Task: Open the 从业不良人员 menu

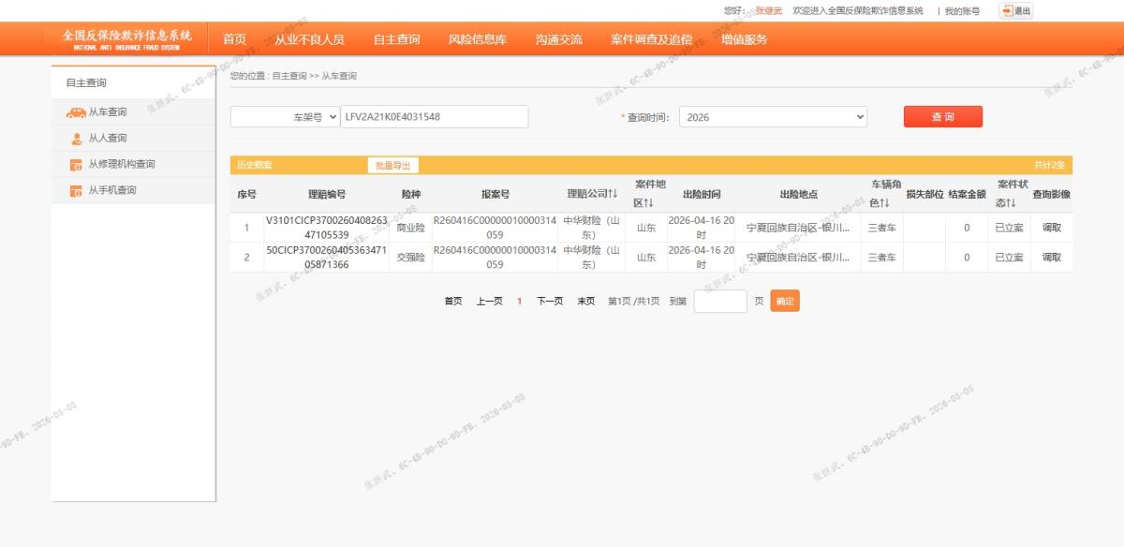Action: (309, 39)
